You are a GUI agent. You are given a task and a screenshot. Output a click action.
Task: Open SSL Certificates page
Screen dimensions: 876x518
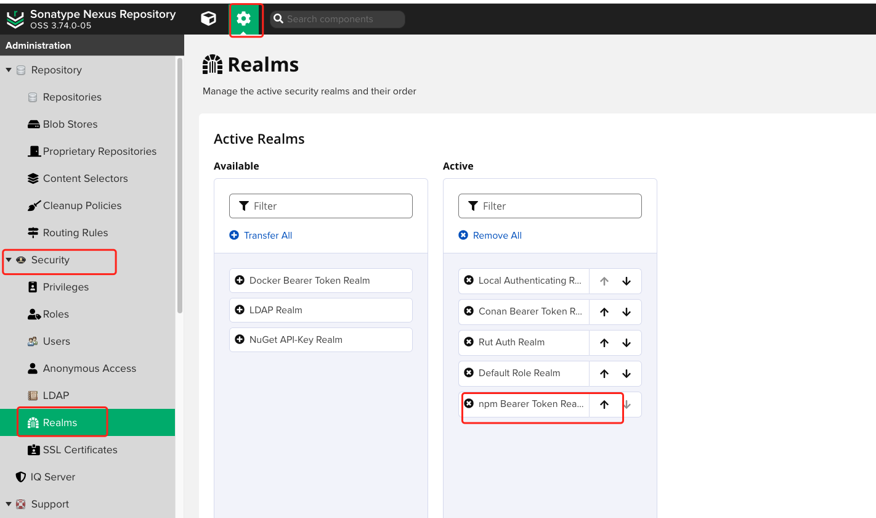[x=80, y=450]
